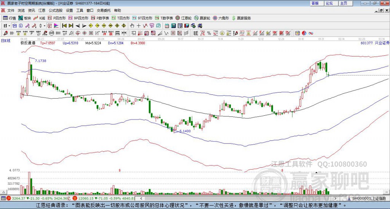Toggle the purple flag indicator button
The height and width of the screenshot is (209, 390).
point(56,26)
